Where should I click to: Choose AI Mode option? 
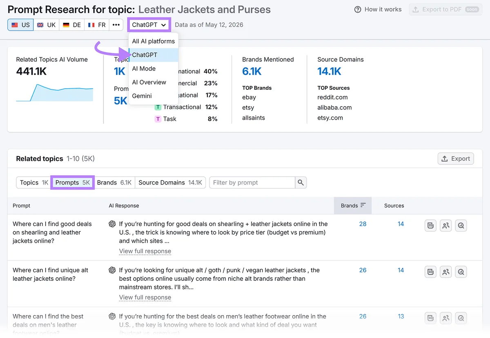[x=153, y=69]
